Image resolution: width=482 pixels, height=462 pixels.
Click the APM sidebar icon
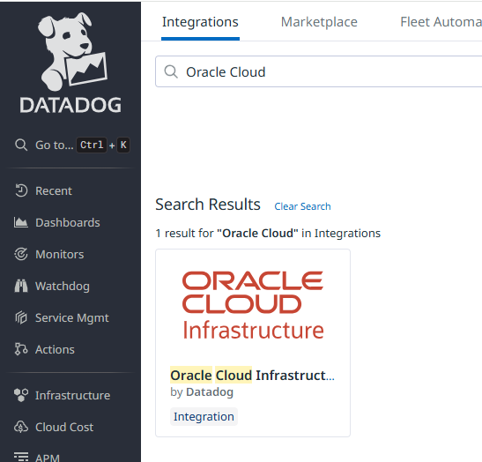[x=21, y=457]
